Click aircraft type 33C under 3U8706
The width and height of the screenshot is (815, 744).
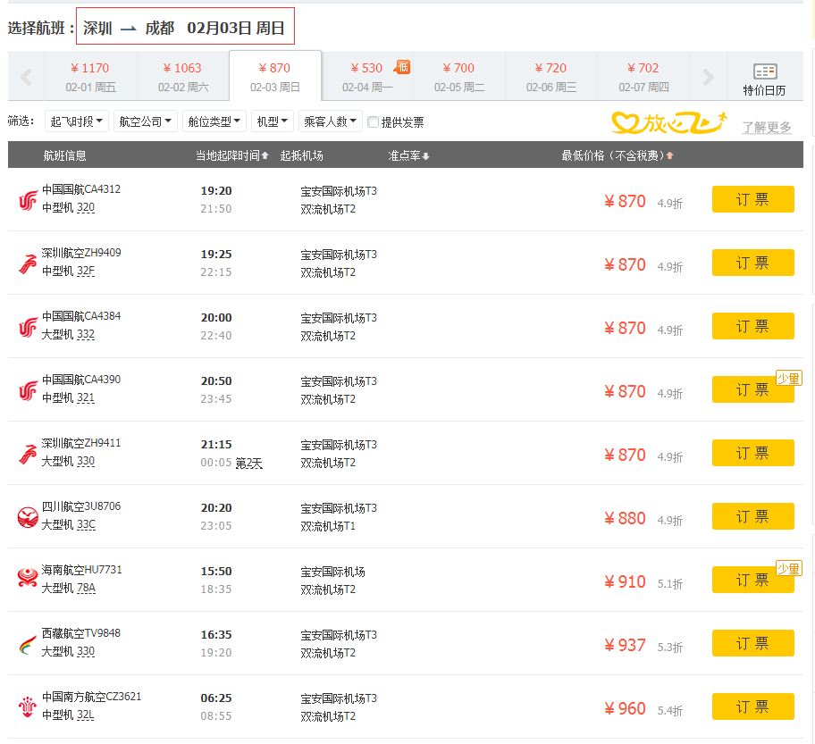coord(87,525)
